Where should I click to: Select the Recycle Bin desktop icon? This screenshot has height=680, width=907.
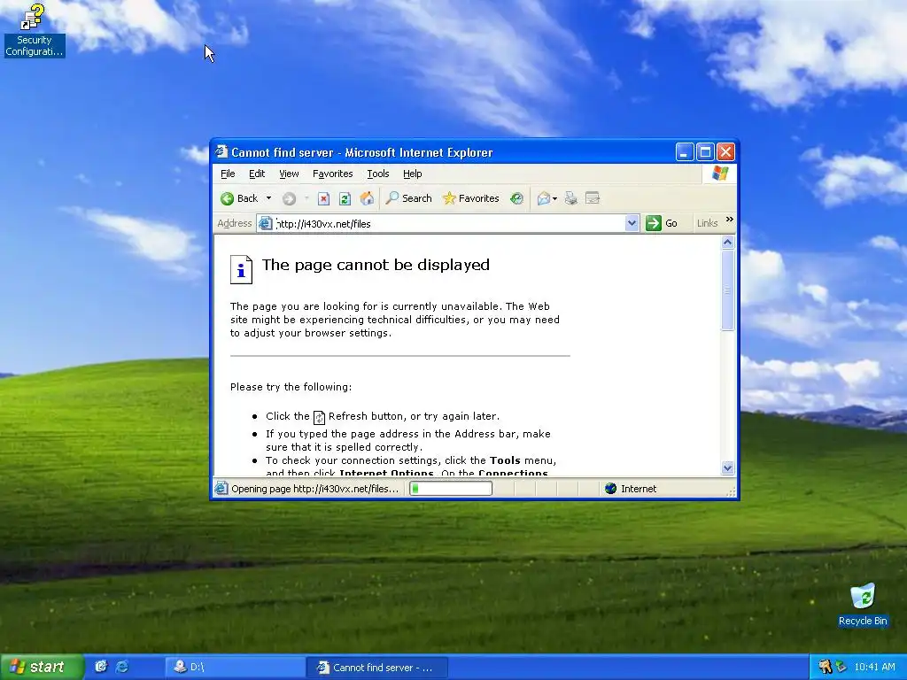click(x=863, y=604)
